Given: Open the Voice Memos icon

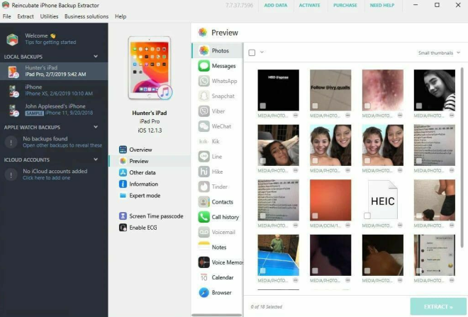Looking at the screenshot, I should point(204,262).
